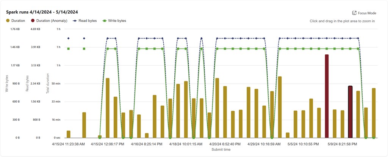Open Focus Mode using its text label

367,13
